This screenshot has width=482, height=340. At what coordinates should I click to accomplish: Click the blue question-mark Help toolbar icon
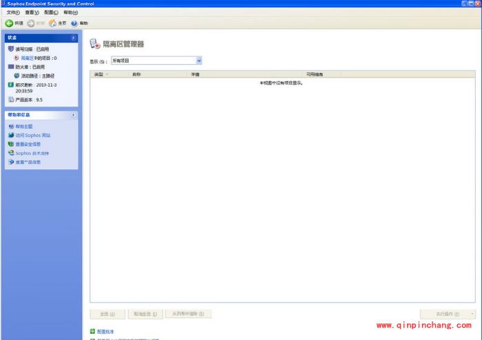(x=74, y=23)
